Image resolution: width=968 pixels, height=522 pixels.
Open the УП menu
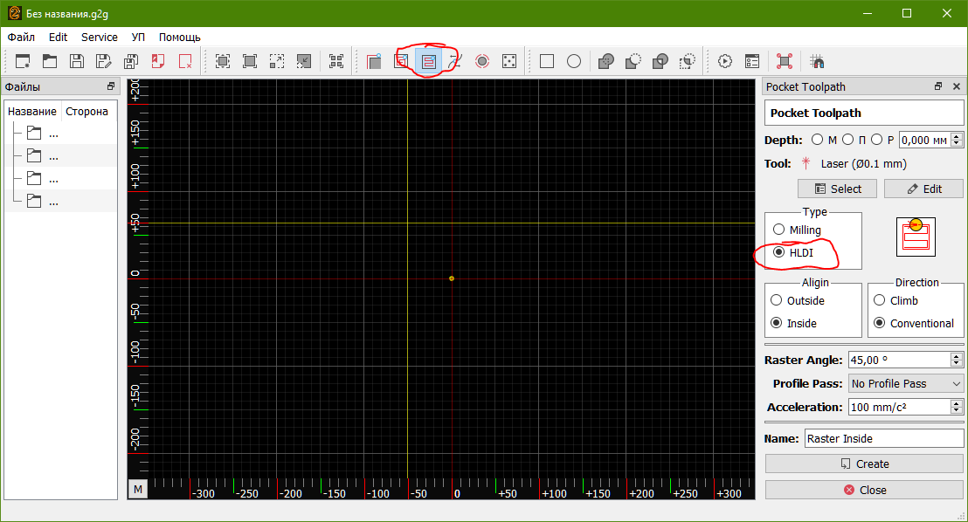138,37
